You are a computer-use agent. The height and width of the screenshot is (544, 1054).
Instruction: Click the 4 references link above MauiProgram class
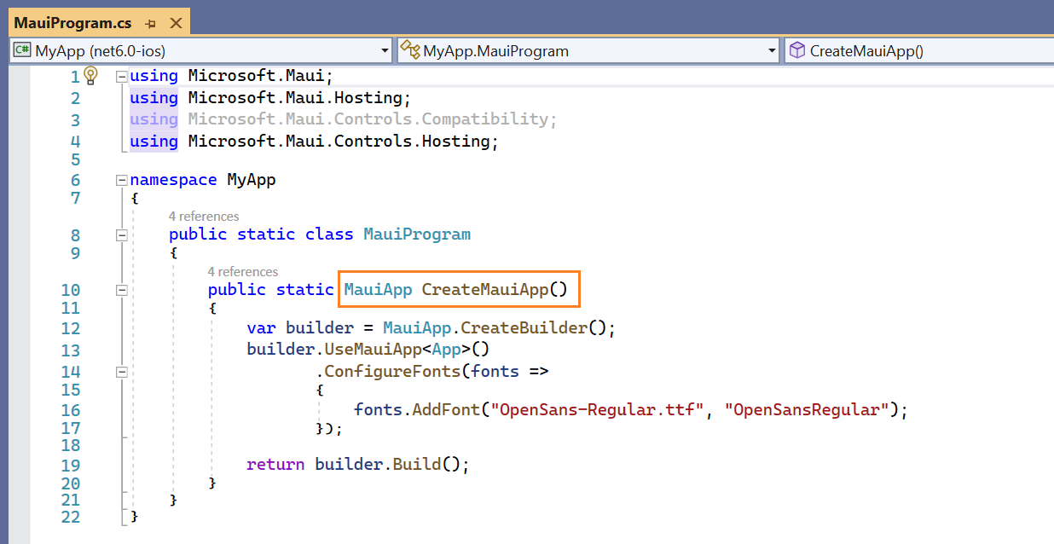[204, 216]
